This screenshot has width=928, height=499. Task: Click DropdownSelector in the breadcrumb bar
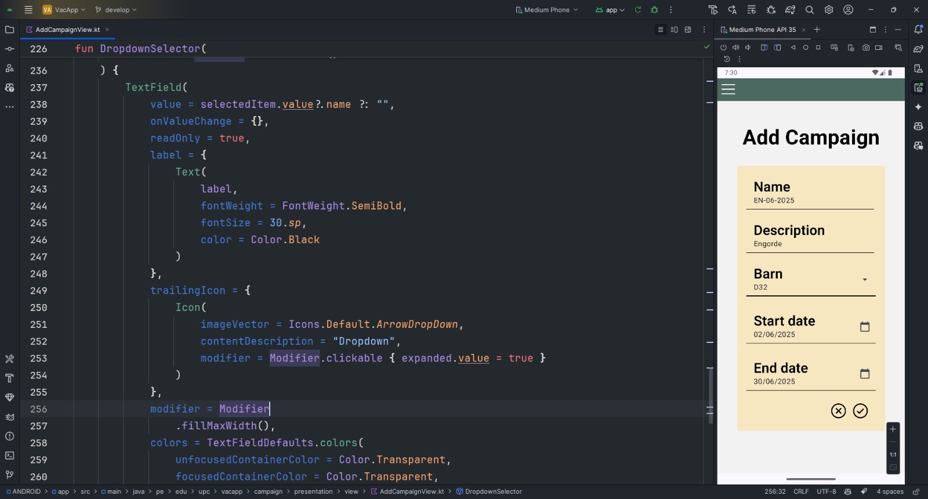click(493, 491)
